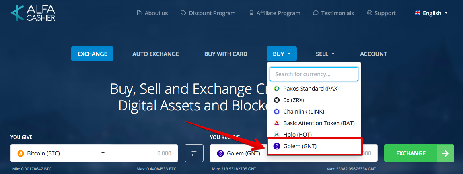Select 0x (ZRX) from list
The width and height of the screenshot is (463, 174).
(314, 100)
